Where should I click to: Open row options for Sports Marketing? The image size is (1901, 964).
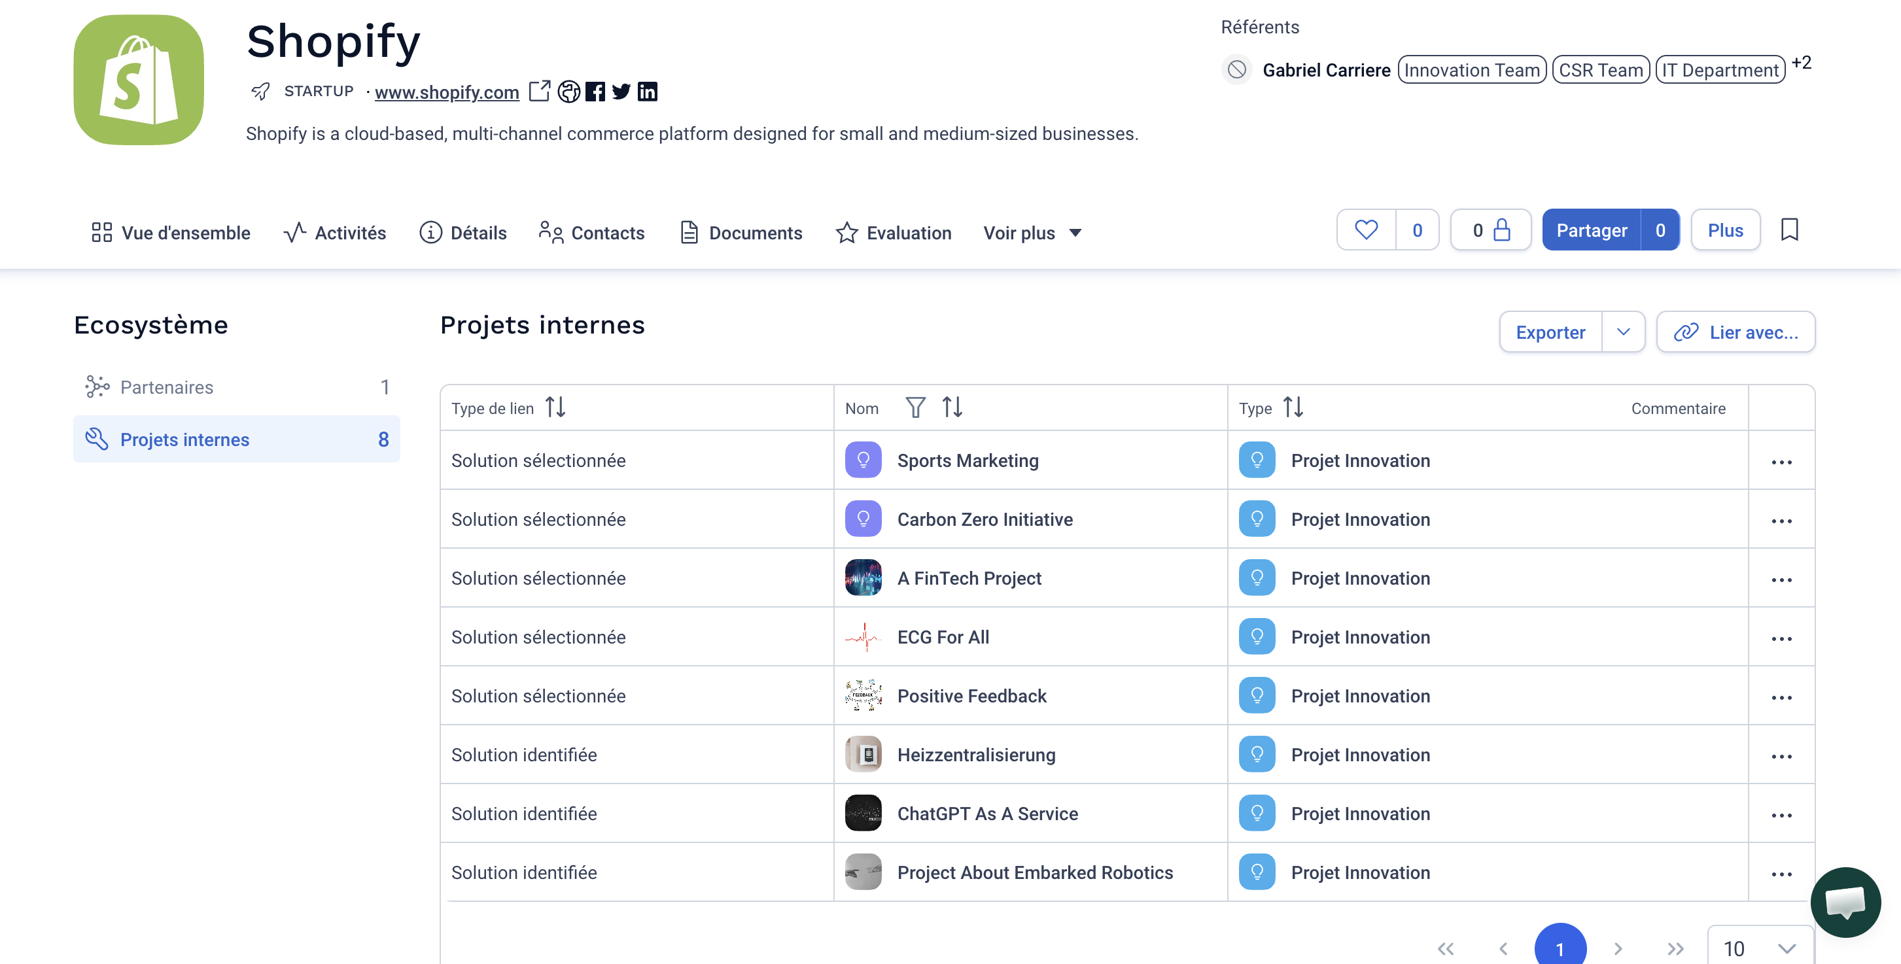(x=1781, y=462)
